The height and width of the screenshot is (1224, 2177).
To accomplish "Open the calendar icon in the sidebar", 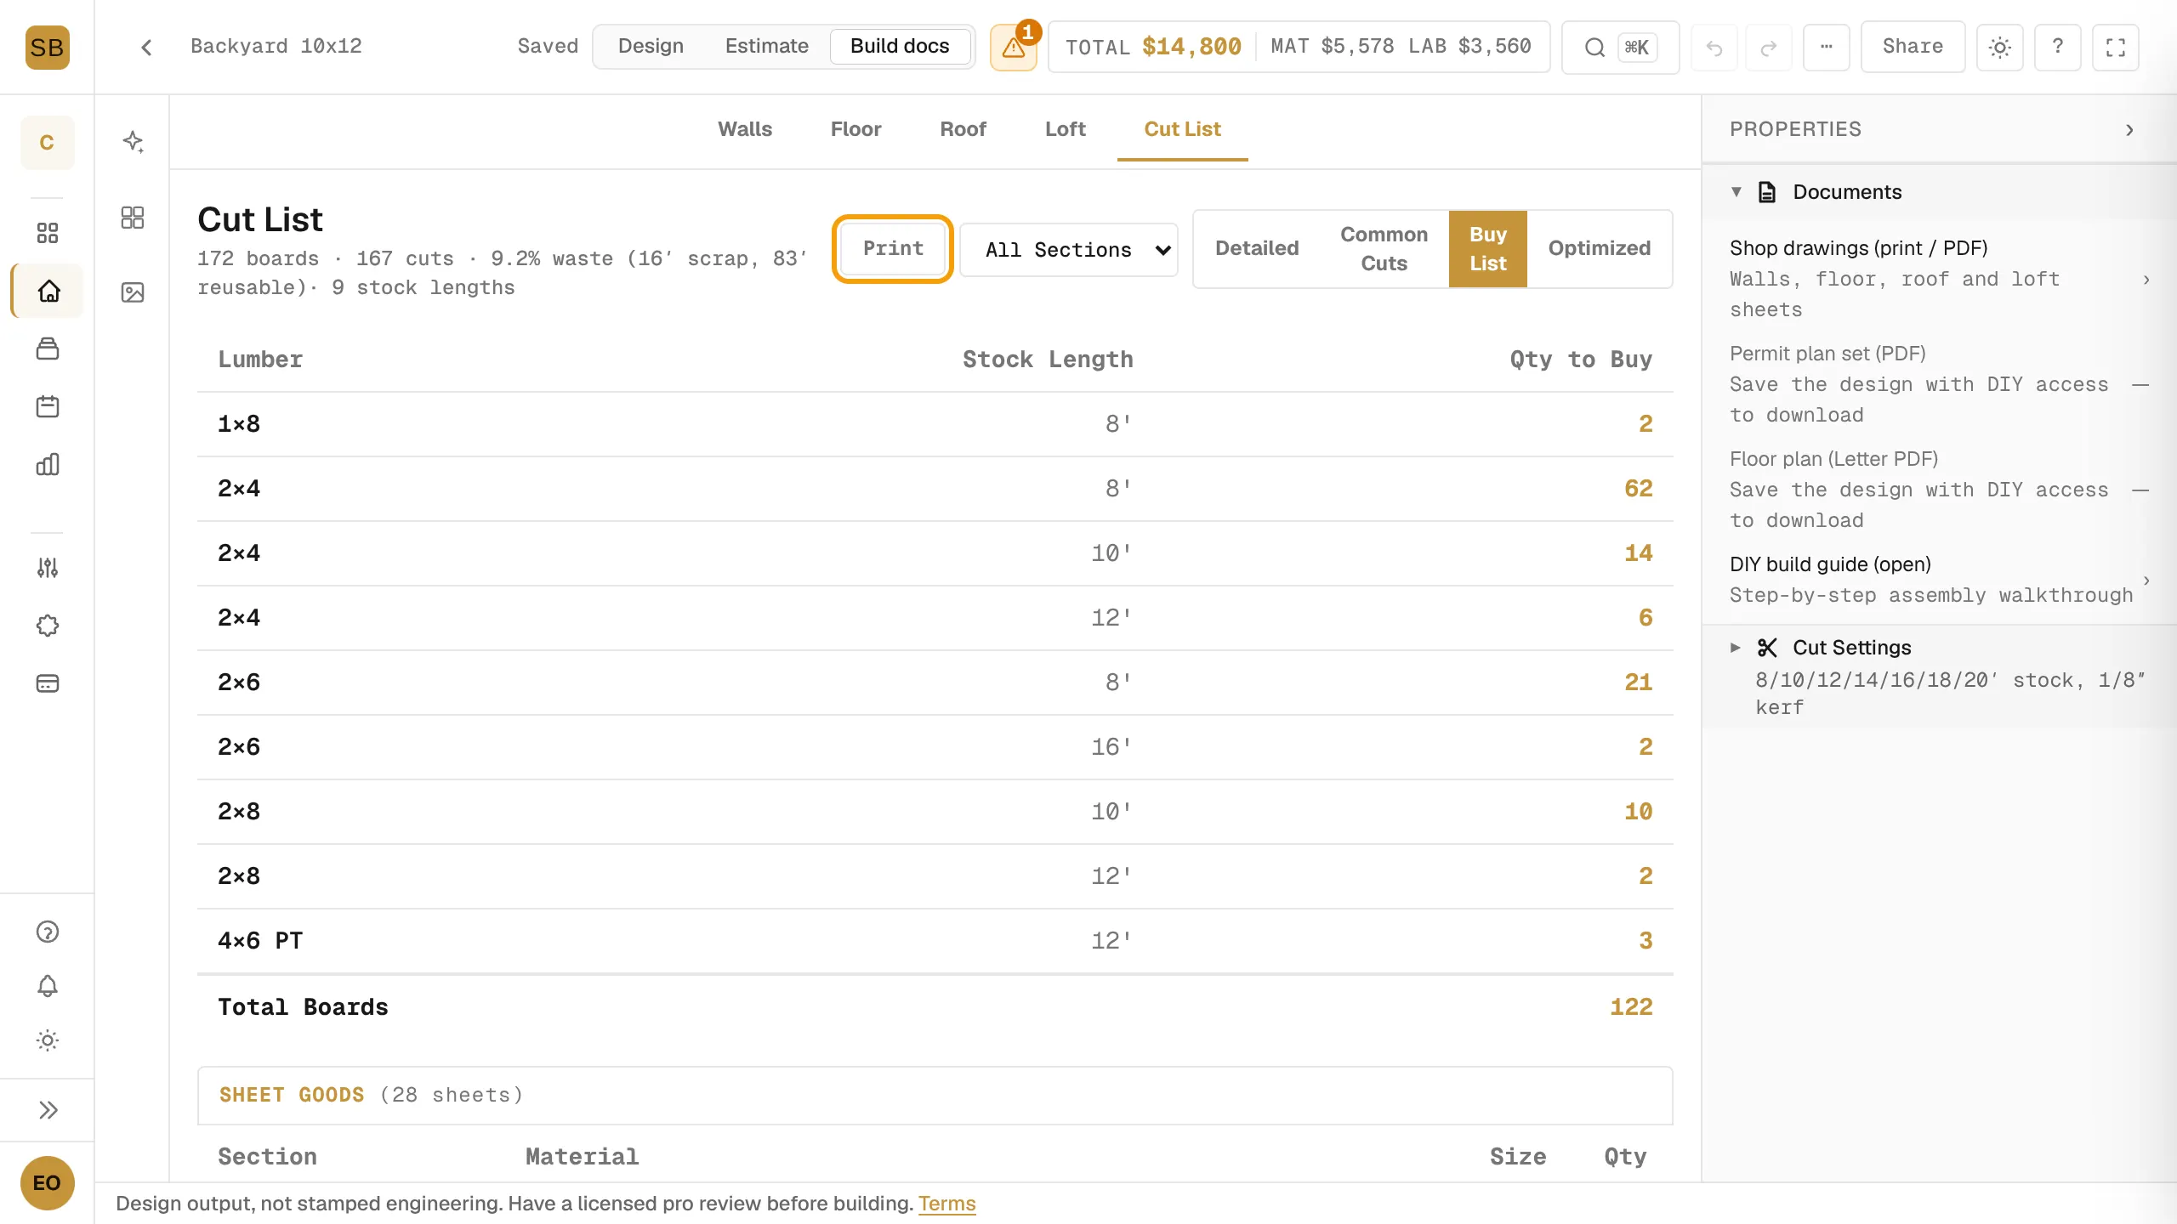I will pyautogui.click(x=48, y=406).
